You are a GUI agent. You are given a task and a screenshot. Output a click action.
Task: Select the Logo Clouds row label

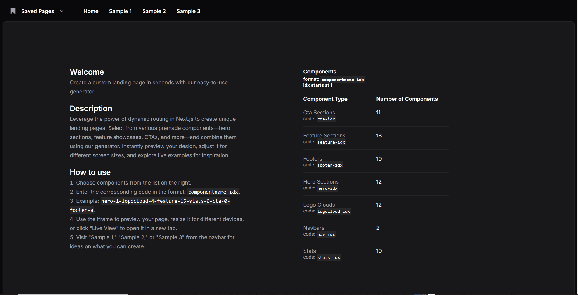click(319, 205)
